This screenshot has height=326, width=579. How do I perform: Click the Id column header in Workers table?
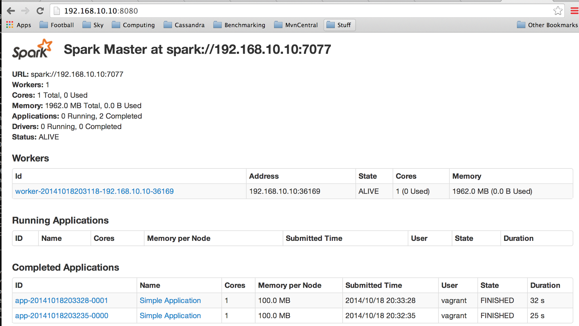tap(129, 176)
